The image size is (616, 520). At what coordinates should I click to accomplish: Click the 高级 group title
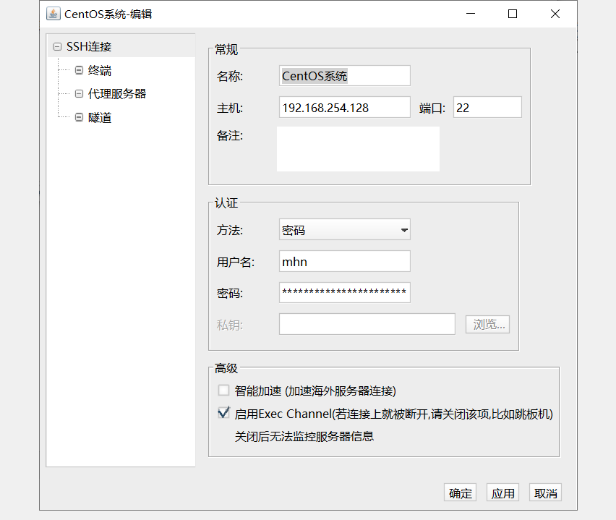pyautogui.click(x=226, y=368)
